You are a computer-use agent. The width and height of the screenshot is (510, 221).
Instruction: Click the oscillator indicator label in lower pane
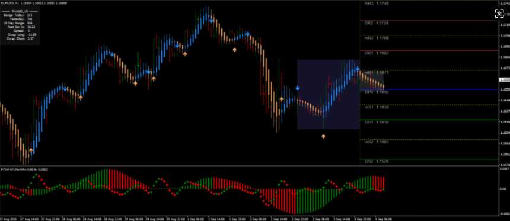24,169
